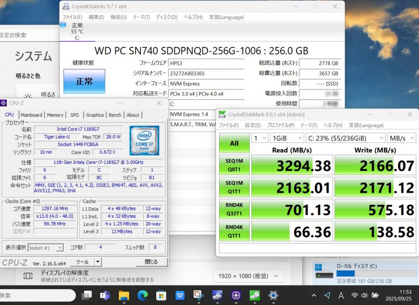Click the ツール button in CPU-Z
Screen dimensions: 419x305
pos(82,262)
